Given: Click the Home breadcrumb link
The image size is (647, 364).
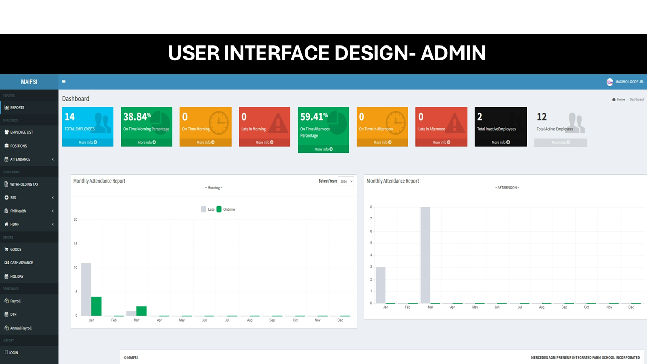Looking at the screenshot, I should 620,100.
